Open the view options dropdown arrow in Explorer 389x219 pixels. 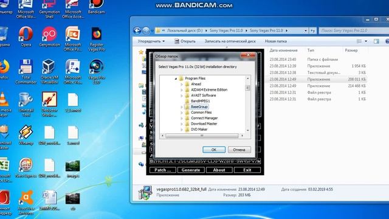coord(366,41)
